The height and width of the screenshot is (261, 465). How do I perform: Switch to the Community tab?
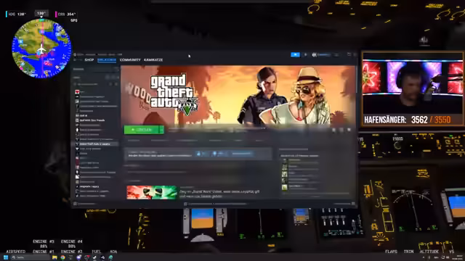(130, 59)
